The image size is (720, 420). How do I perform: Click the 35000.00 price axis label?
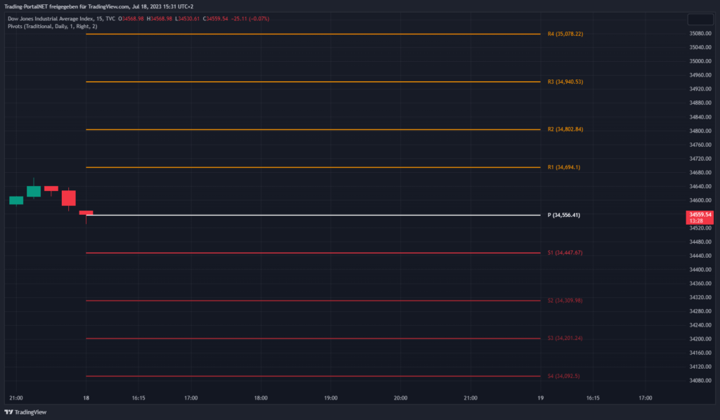700,61
